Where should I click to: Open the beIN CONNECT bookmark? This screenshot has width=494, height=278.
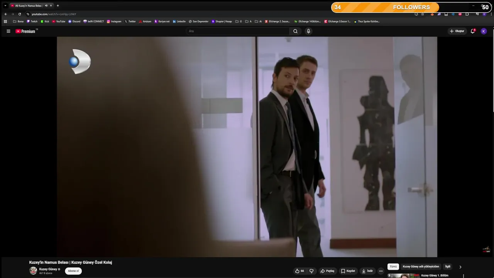[94, 22]
